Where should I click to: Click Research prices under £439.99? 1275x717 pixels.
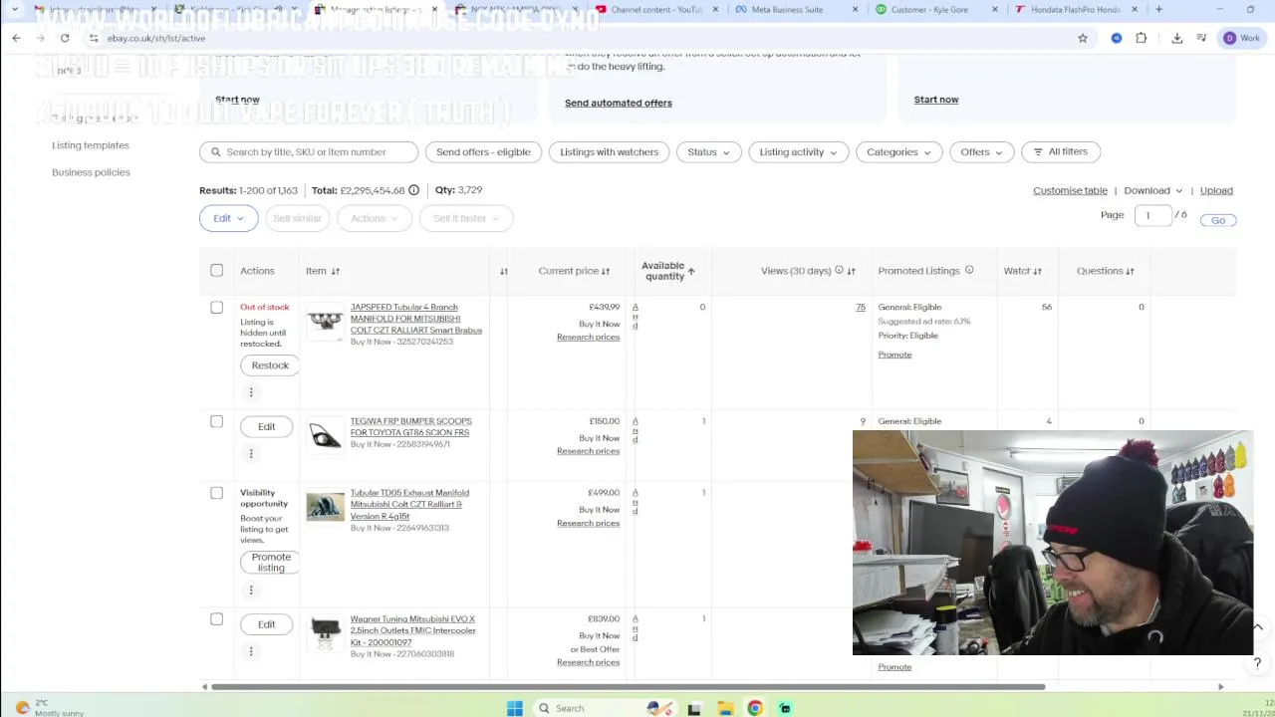pos(588,338)
